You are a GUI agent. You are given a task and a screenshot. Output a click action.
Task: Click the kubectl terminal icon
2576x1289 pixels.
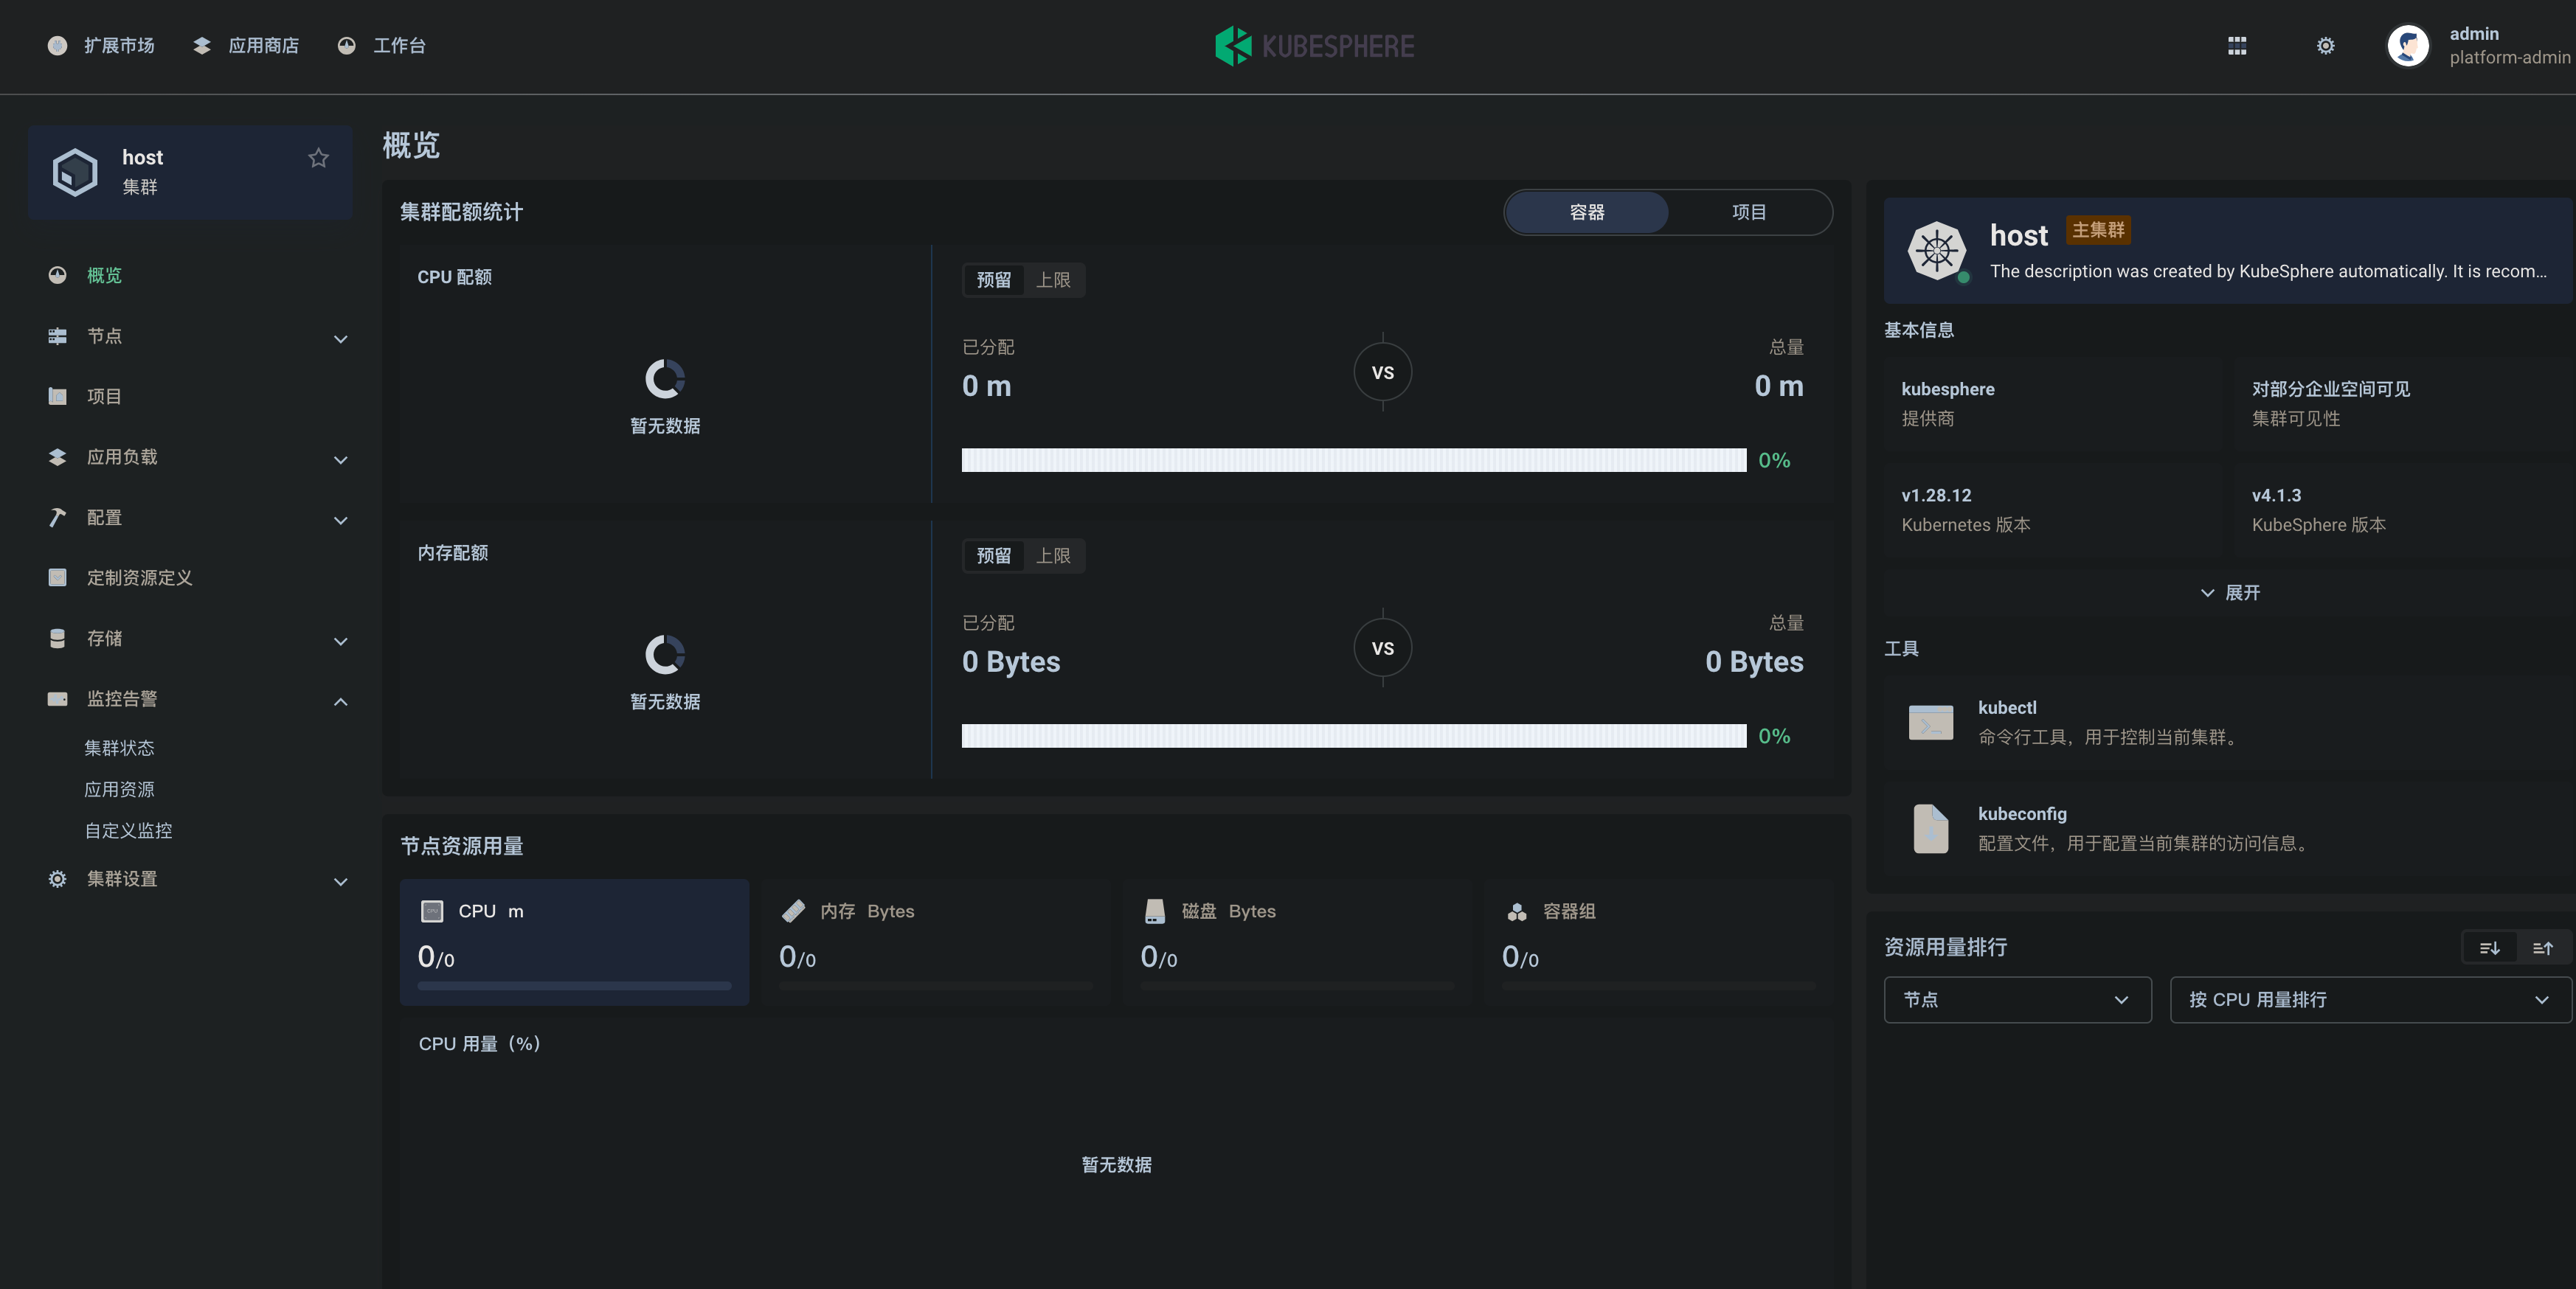pyautogui.click(x=1931, y=722)
